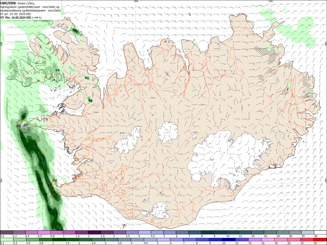Pick the darkest green swatch labeled 1
This screenshot has height=245, width=327.
[x=59, y=239]
